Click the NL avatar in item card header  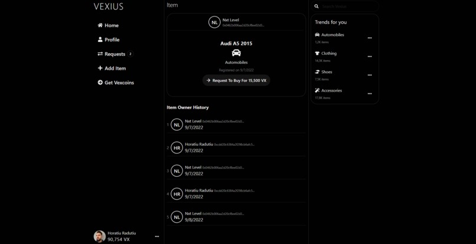214,22
